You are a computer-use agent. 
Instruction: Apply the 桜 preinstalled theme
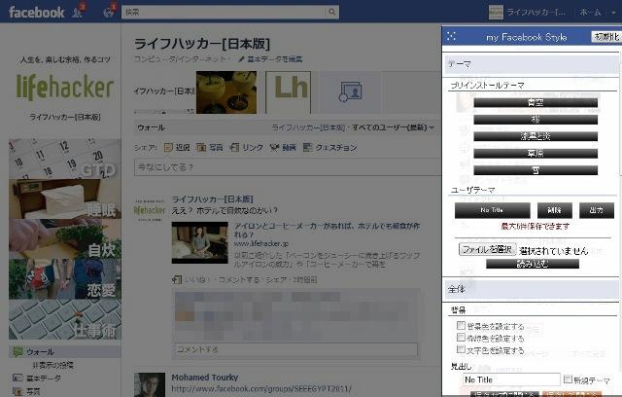pyautogui.click(x=536, y=120)
